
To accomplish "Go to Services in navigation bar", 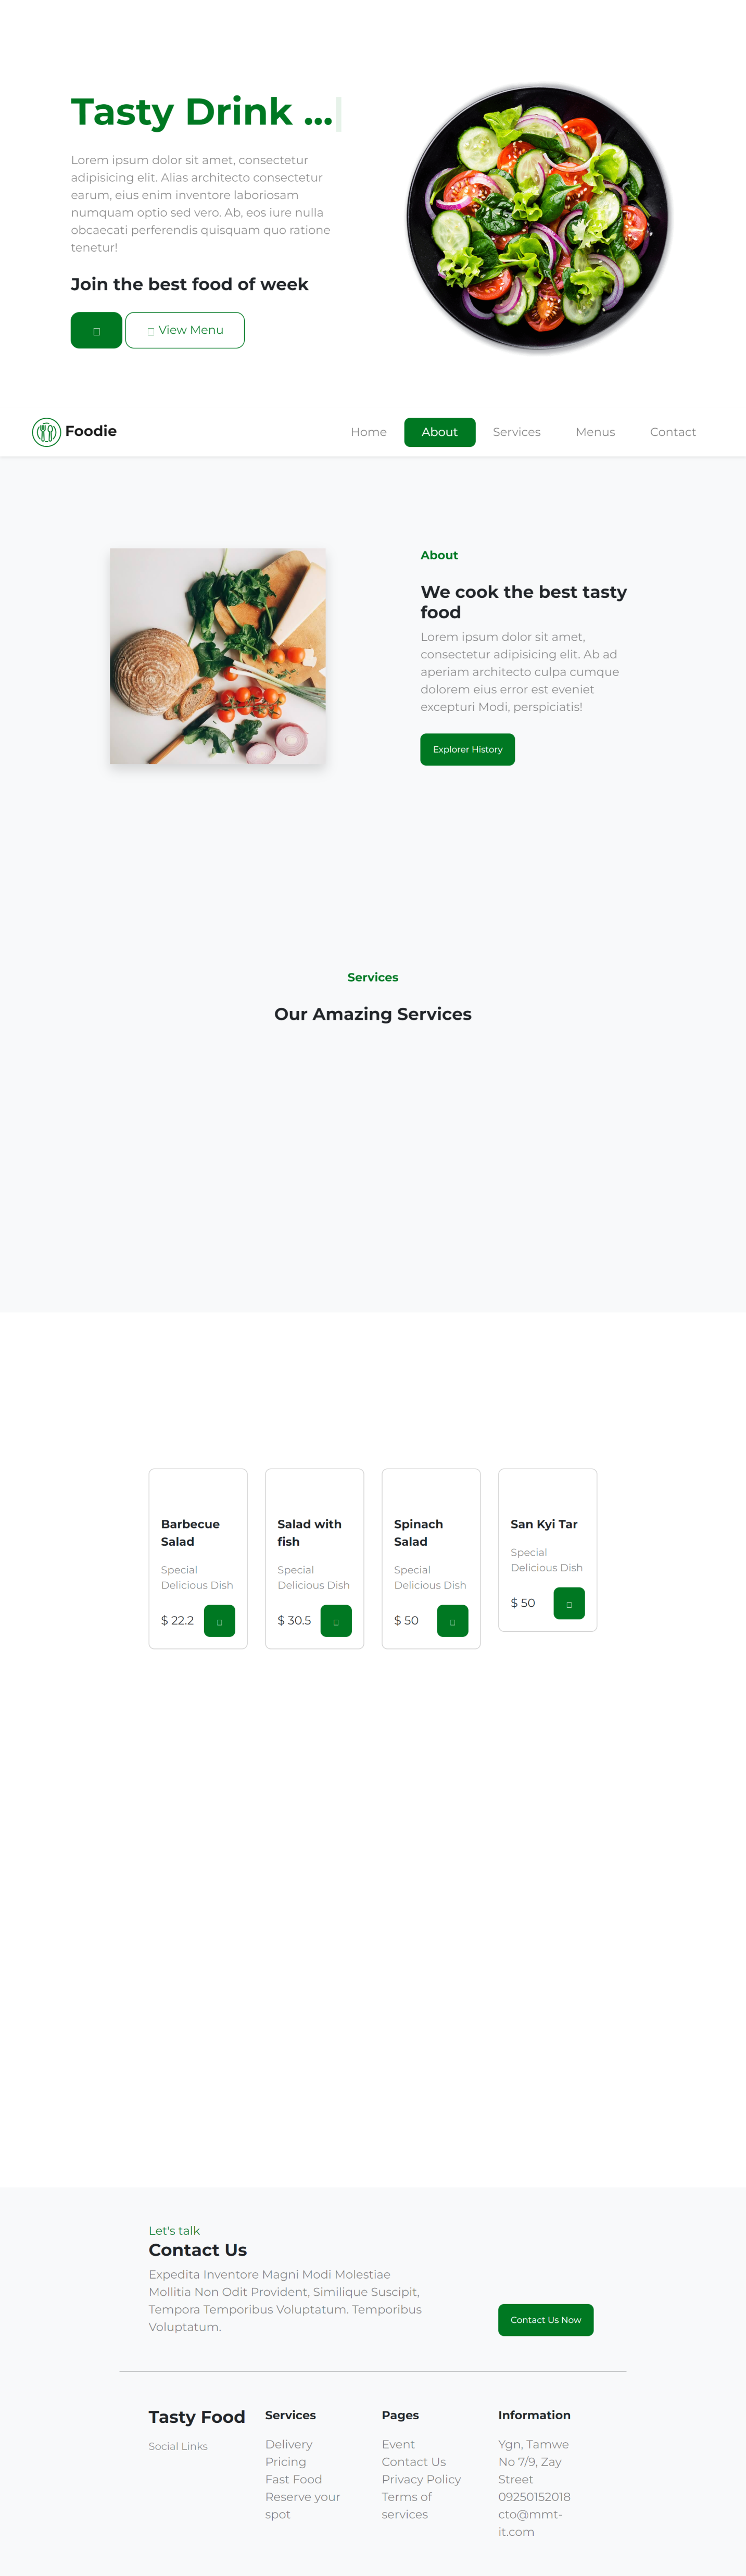I will pos(517,432).
